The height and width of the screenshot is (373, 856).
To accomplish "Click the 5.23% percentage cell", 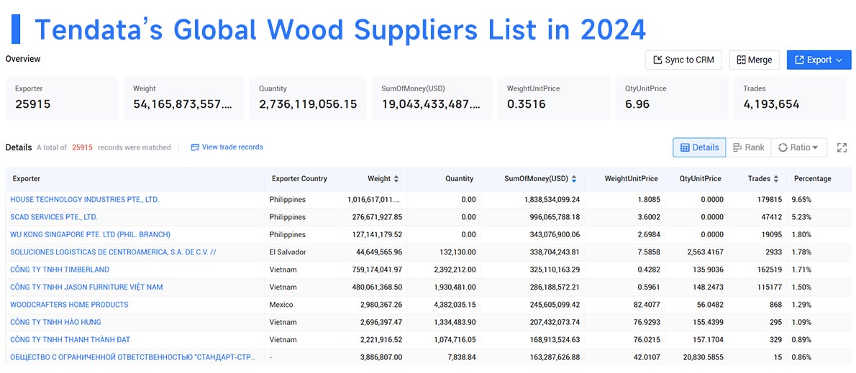I will coord(801,217).
